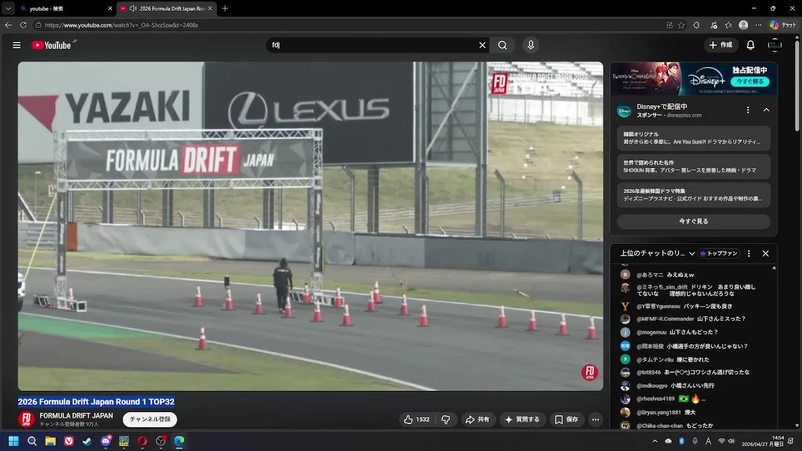Viewport: 802px width, 451px height.
Task: Open Windows Start menu
Action: 13,441
